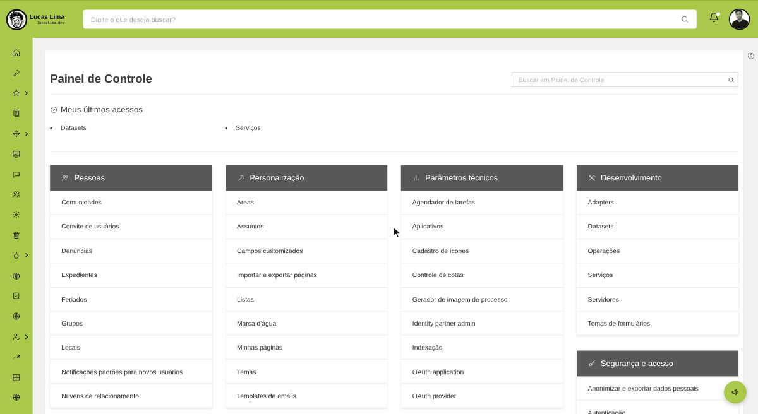Image resolution: width=758 pixels, height=414 pixels.
Task: Click the Personalização section header
Action: (x=306, y=178)
